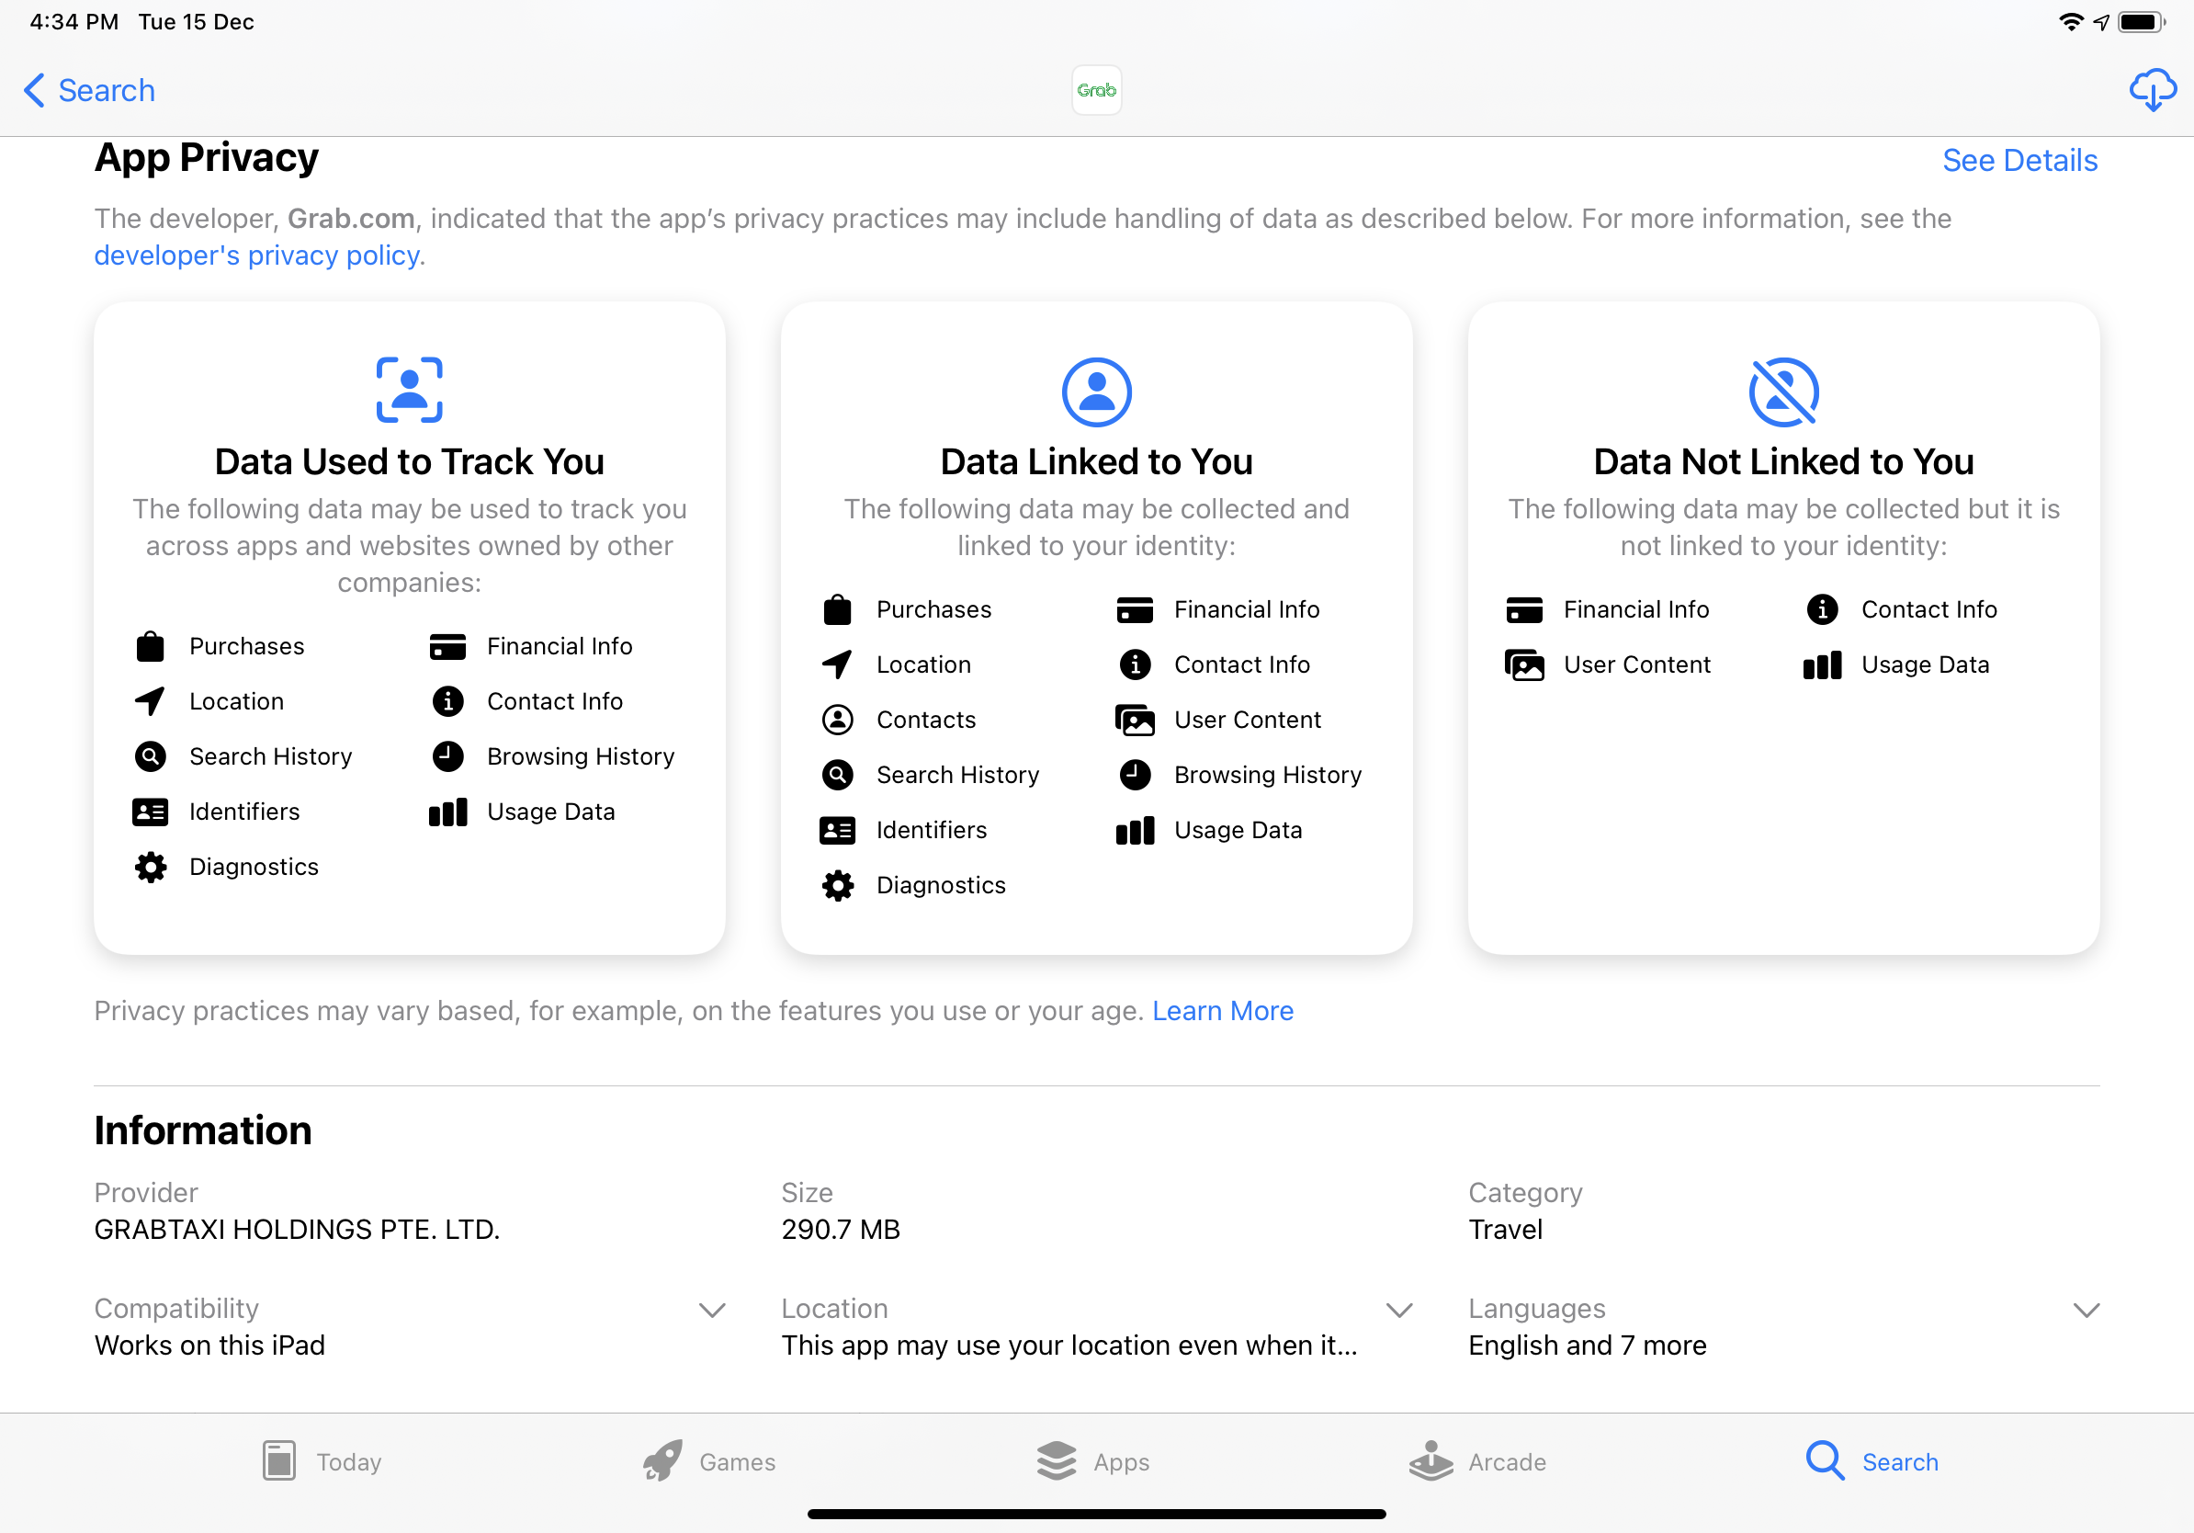
Task: Tap the Contacts icon in linked data card
Action: [837, 720]
